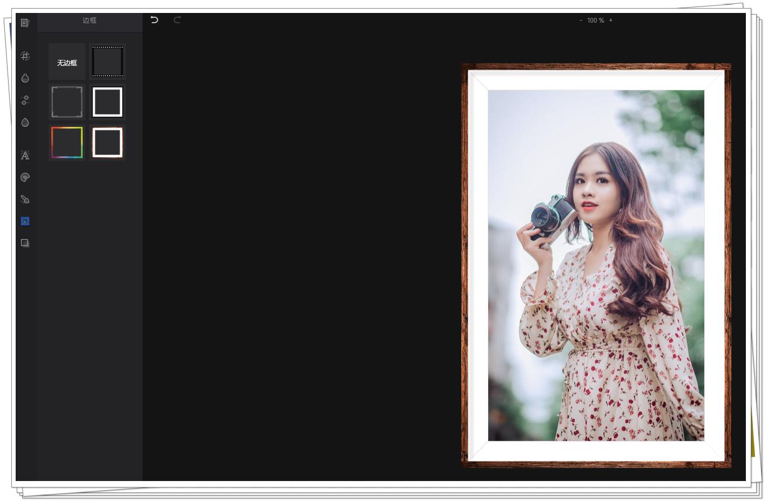Select the water drop blur tool
Image resolution: width=768 pixels, height=501 pixels.
pyautogui.click(x=25, y=123)
